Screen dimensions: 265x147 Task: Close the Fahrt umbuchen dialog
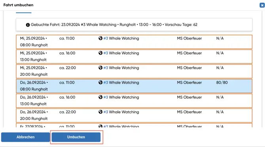tap(262, 5)
